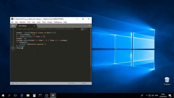
Task: Click line number 12 in gutter
Action: [x=13, y=50]
